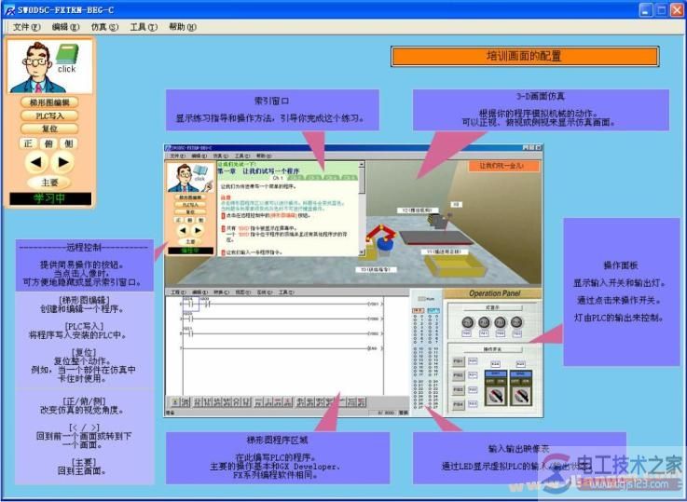Switch to front view with 正
The height and width of the screenshot is (502, 687).
click(29, 143)
